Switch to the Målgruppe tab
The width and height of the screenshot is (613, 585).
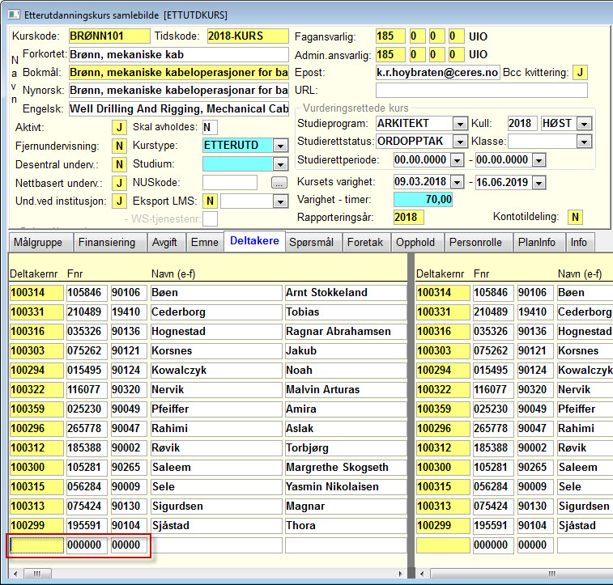(40, 243)
